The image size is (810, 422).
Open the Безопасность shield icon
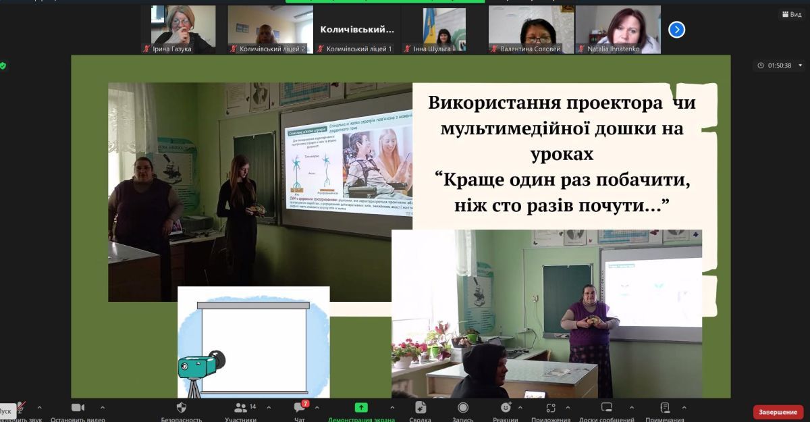(x=181, y=408)
